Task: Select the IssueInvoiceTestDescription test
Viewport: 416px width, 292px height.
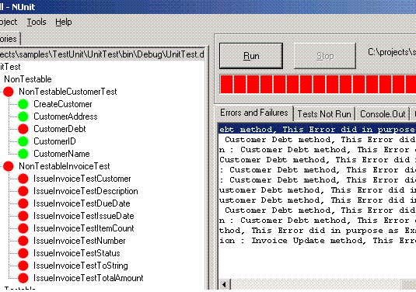Action: [x=86, y=191]
